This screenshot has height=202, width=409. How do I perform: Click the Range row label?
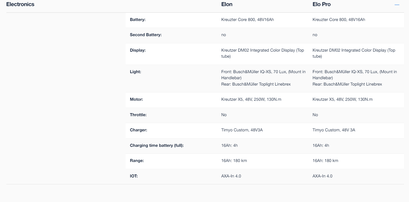(137, 161)
